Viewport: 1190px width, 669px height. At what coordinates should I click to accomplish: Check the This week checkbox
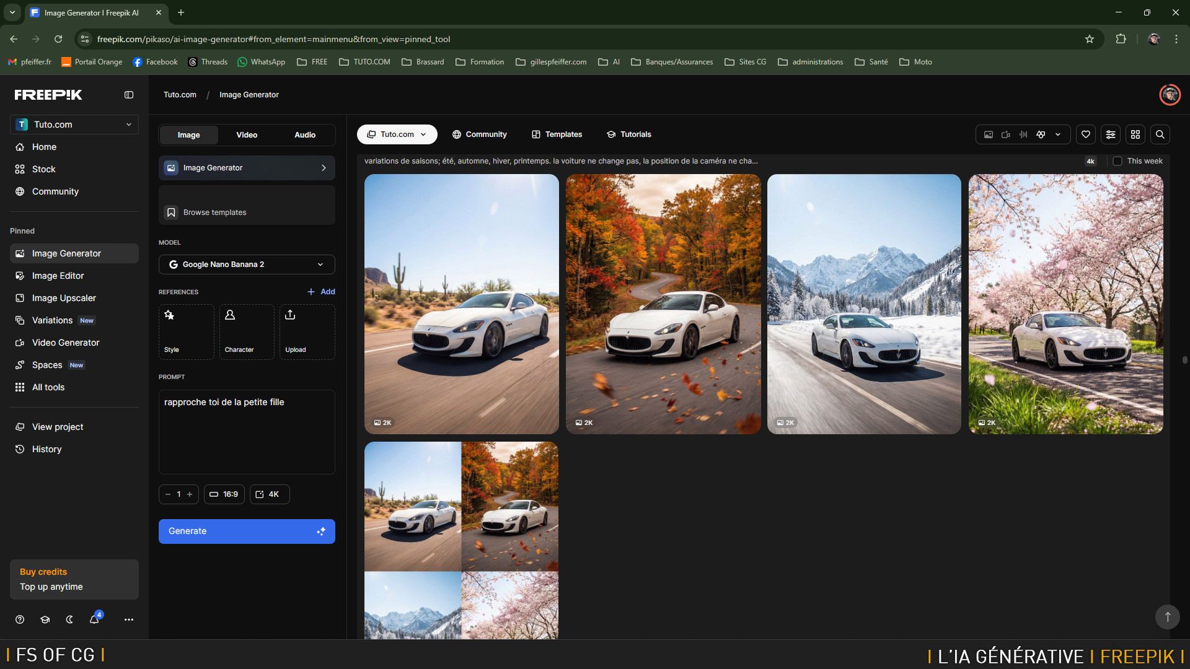[1117, 161]
